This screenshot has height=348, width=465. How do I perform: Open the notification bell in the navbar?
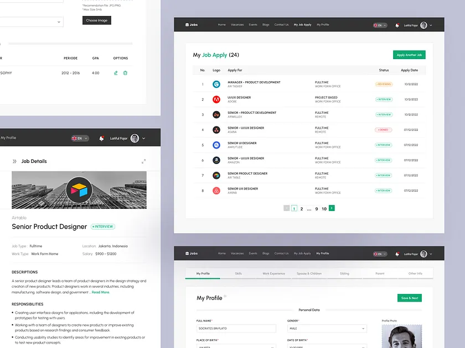click(x=397, y=24)
